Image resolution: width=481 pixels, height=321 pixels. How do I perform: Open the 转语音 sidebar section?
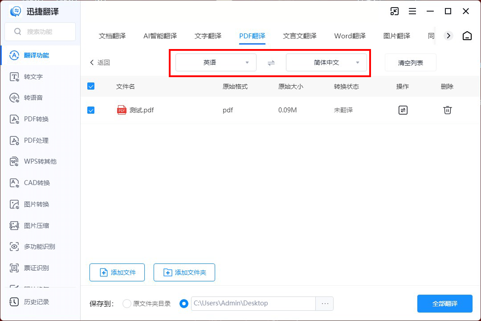coord(40,98)
